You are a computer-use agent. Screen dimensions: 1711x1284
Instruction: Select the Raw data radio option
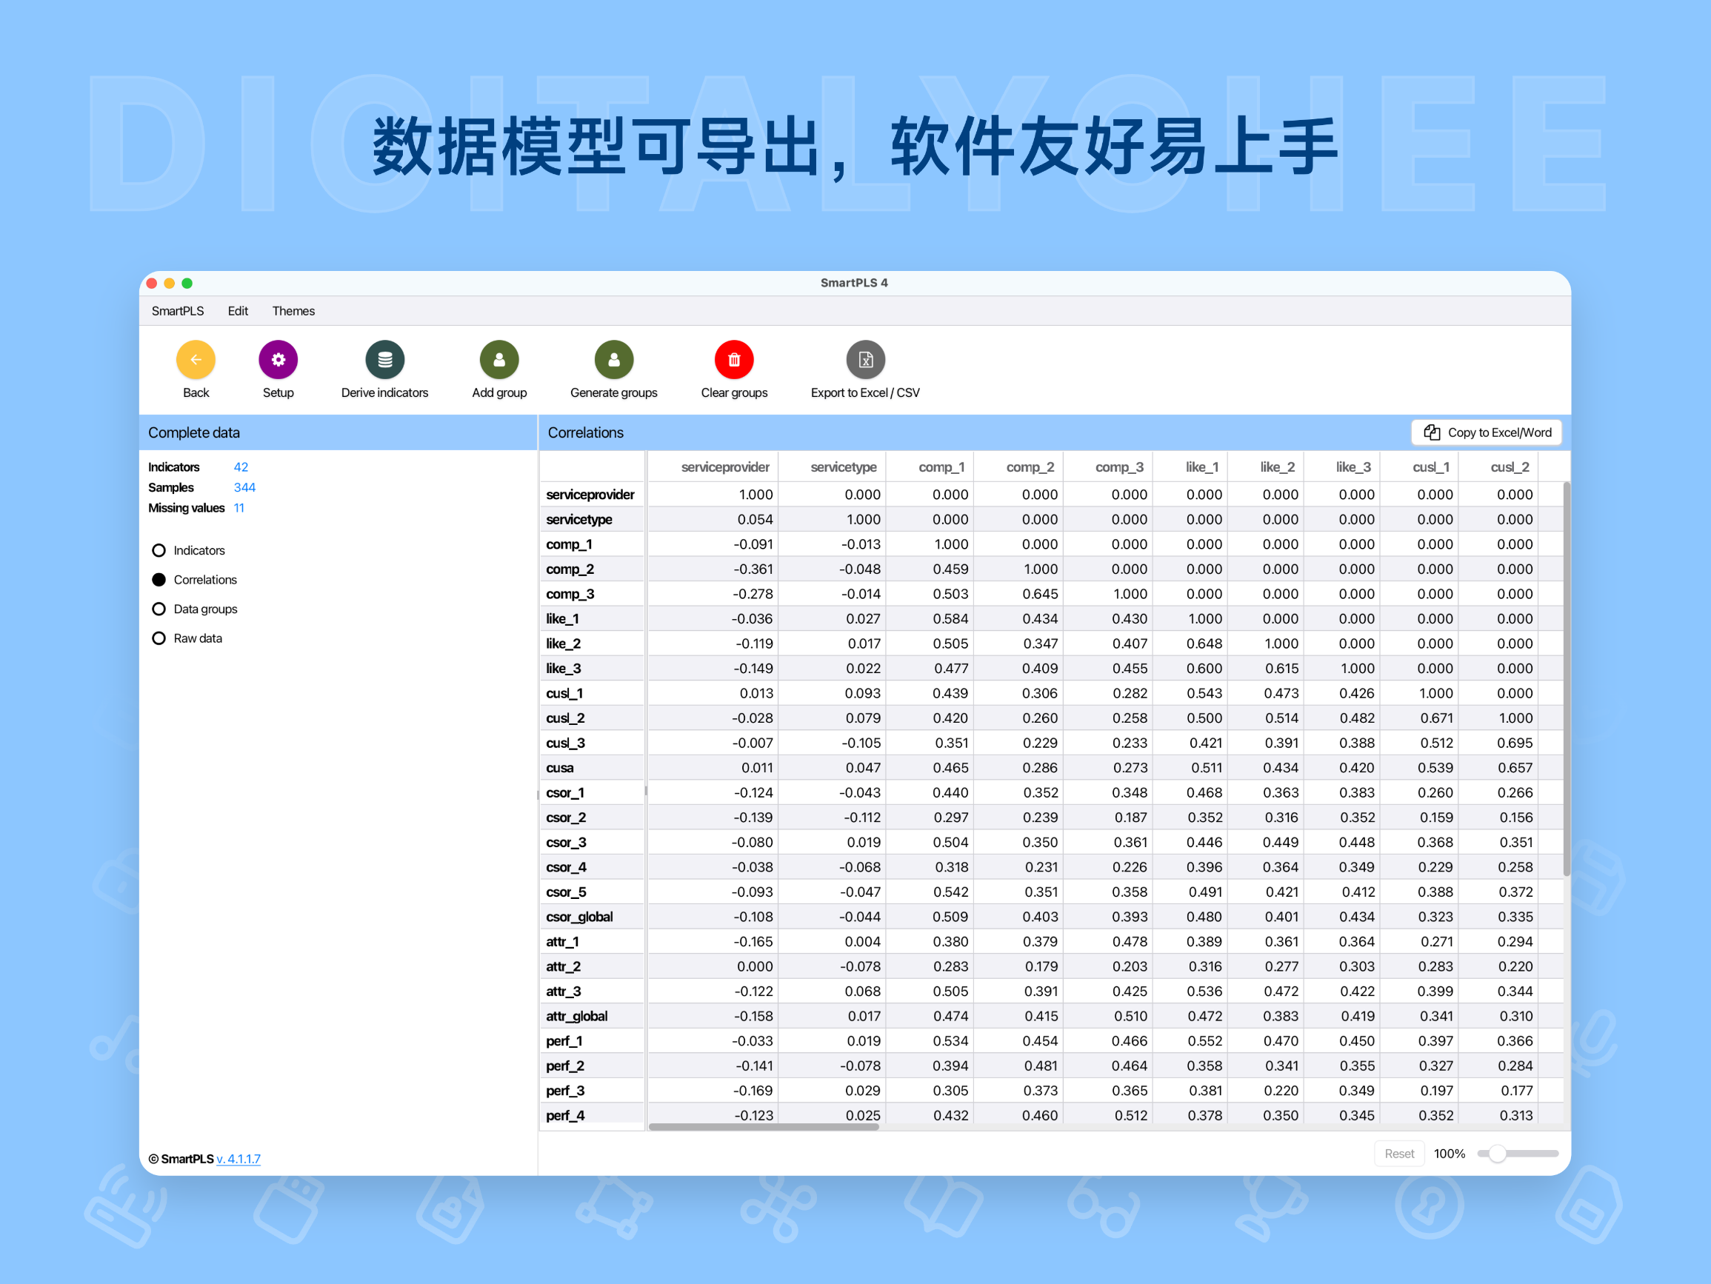pyautogui.click(x=159, y=638)
